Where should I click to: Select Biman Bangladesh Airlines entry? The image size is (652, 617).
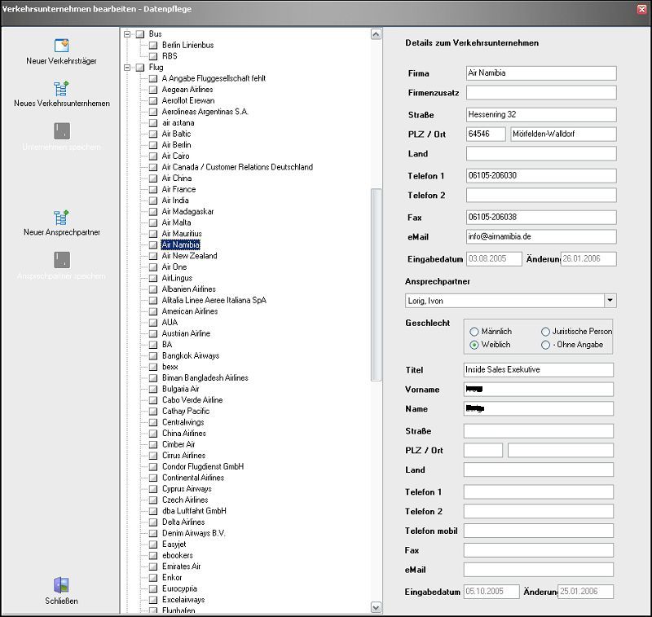pos(205,378)
